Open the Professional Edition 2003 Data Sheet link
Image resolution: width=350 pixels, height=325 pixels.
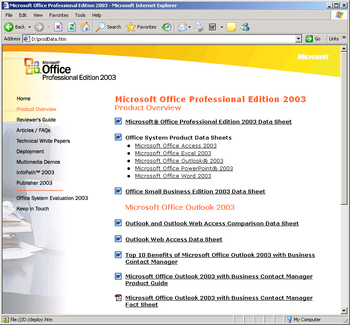[209, 122]
